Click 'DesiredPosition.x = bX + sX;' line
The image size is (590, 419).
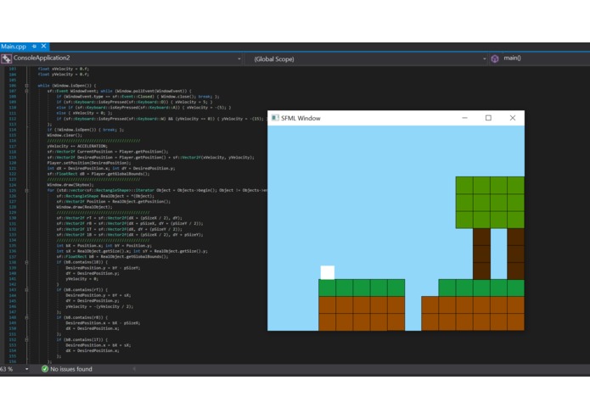(98, 345)
